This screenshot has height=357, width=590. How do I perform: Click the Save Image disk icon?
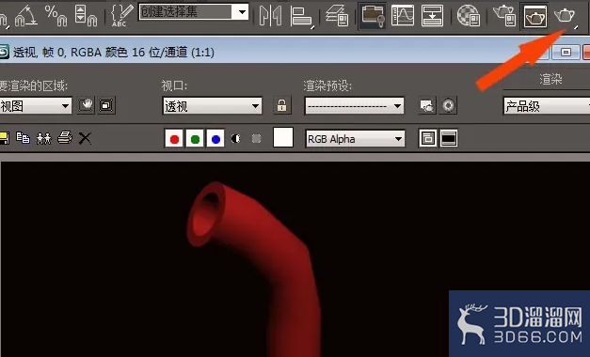pyautogui.click(x=4, y=138)
